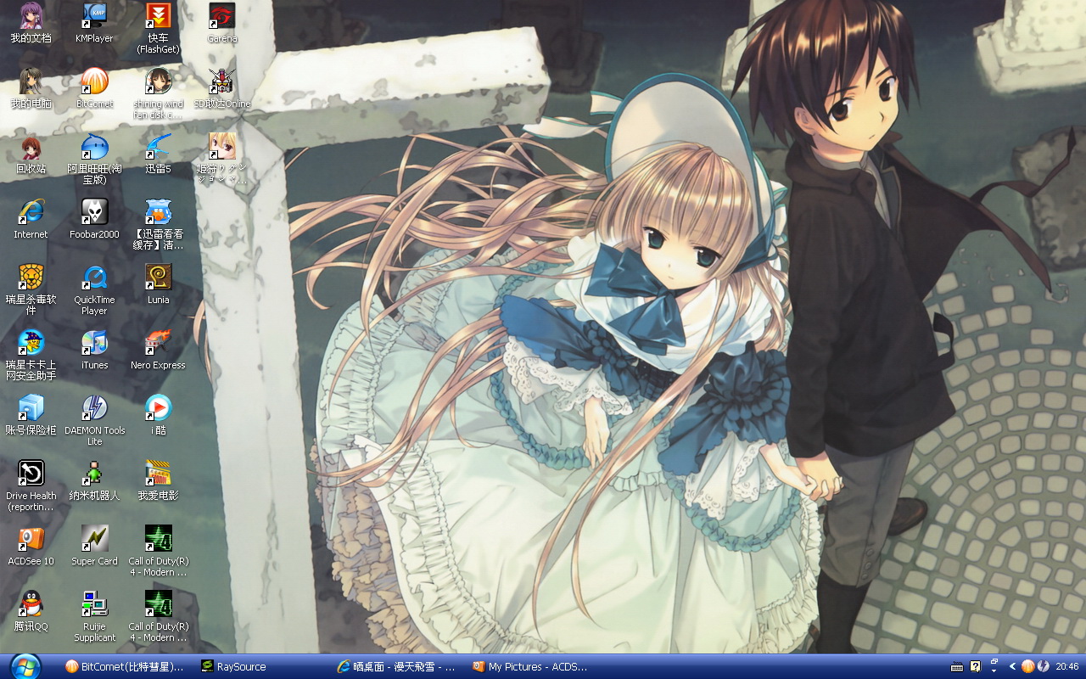Launch the Lunia desktop shortcut

coord(158,284)
